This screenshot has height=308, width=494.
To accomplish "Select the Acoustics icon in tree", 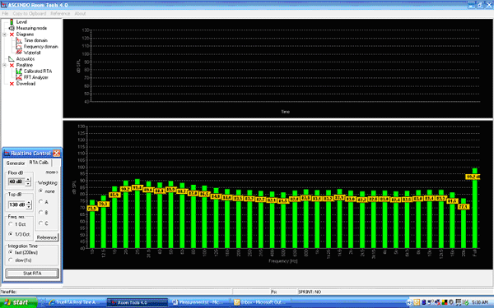I will (x=12, y=59).
